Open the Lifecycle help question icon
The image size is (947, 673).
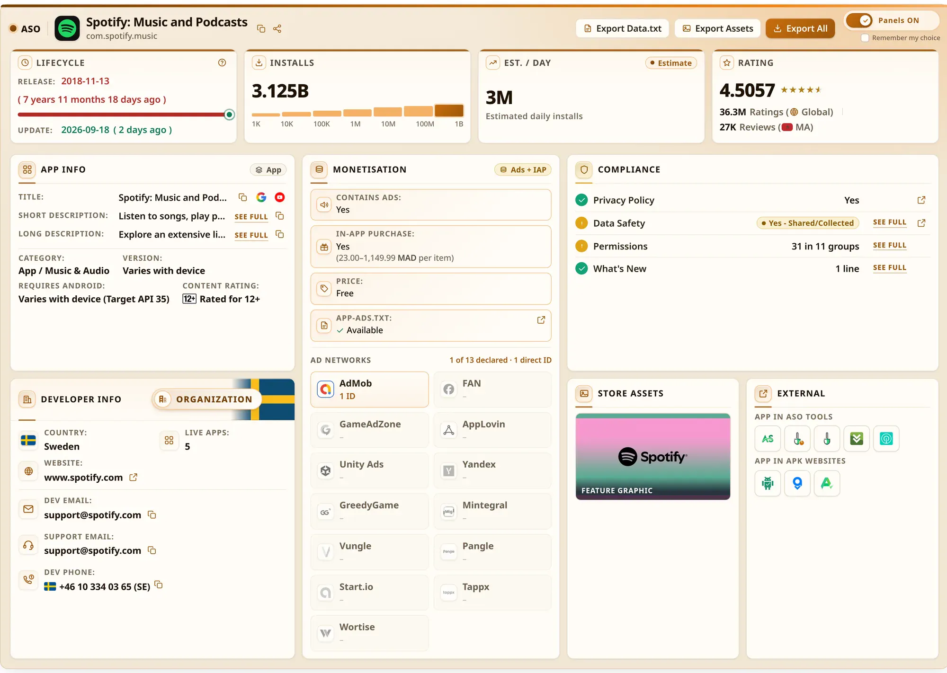click(x=222, y=62)
